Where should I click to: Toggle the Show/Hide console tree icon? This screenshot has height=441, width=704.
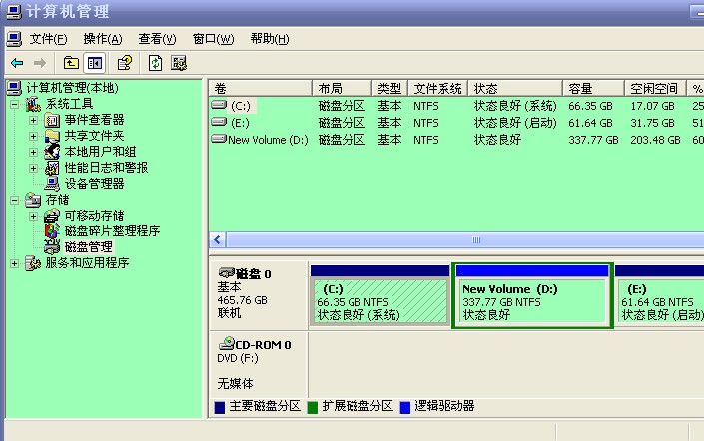click(95, 63)
